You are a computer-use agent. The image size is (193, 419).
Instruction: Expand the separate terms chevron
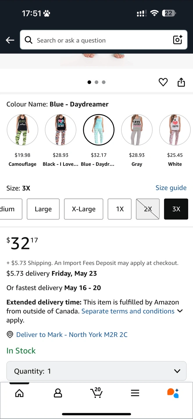pyautogui.click(x=180, y=311)
